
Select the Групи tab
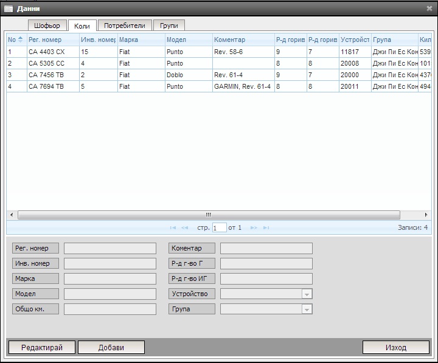[169, 26]
